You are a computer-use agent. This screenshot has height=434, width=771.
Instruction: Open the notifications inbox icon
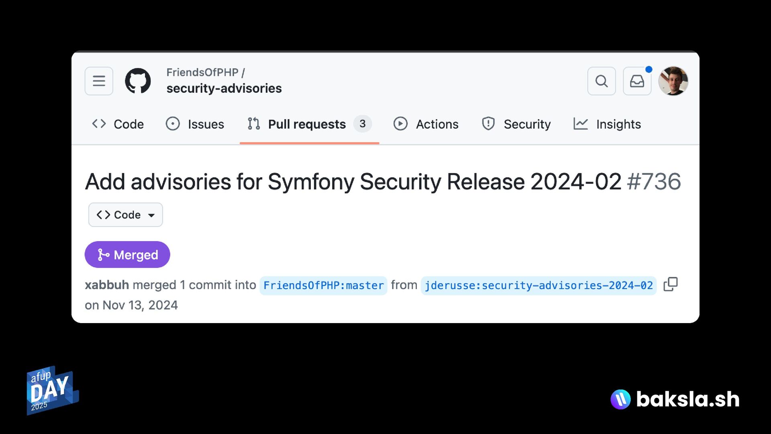tap(637, 81)
